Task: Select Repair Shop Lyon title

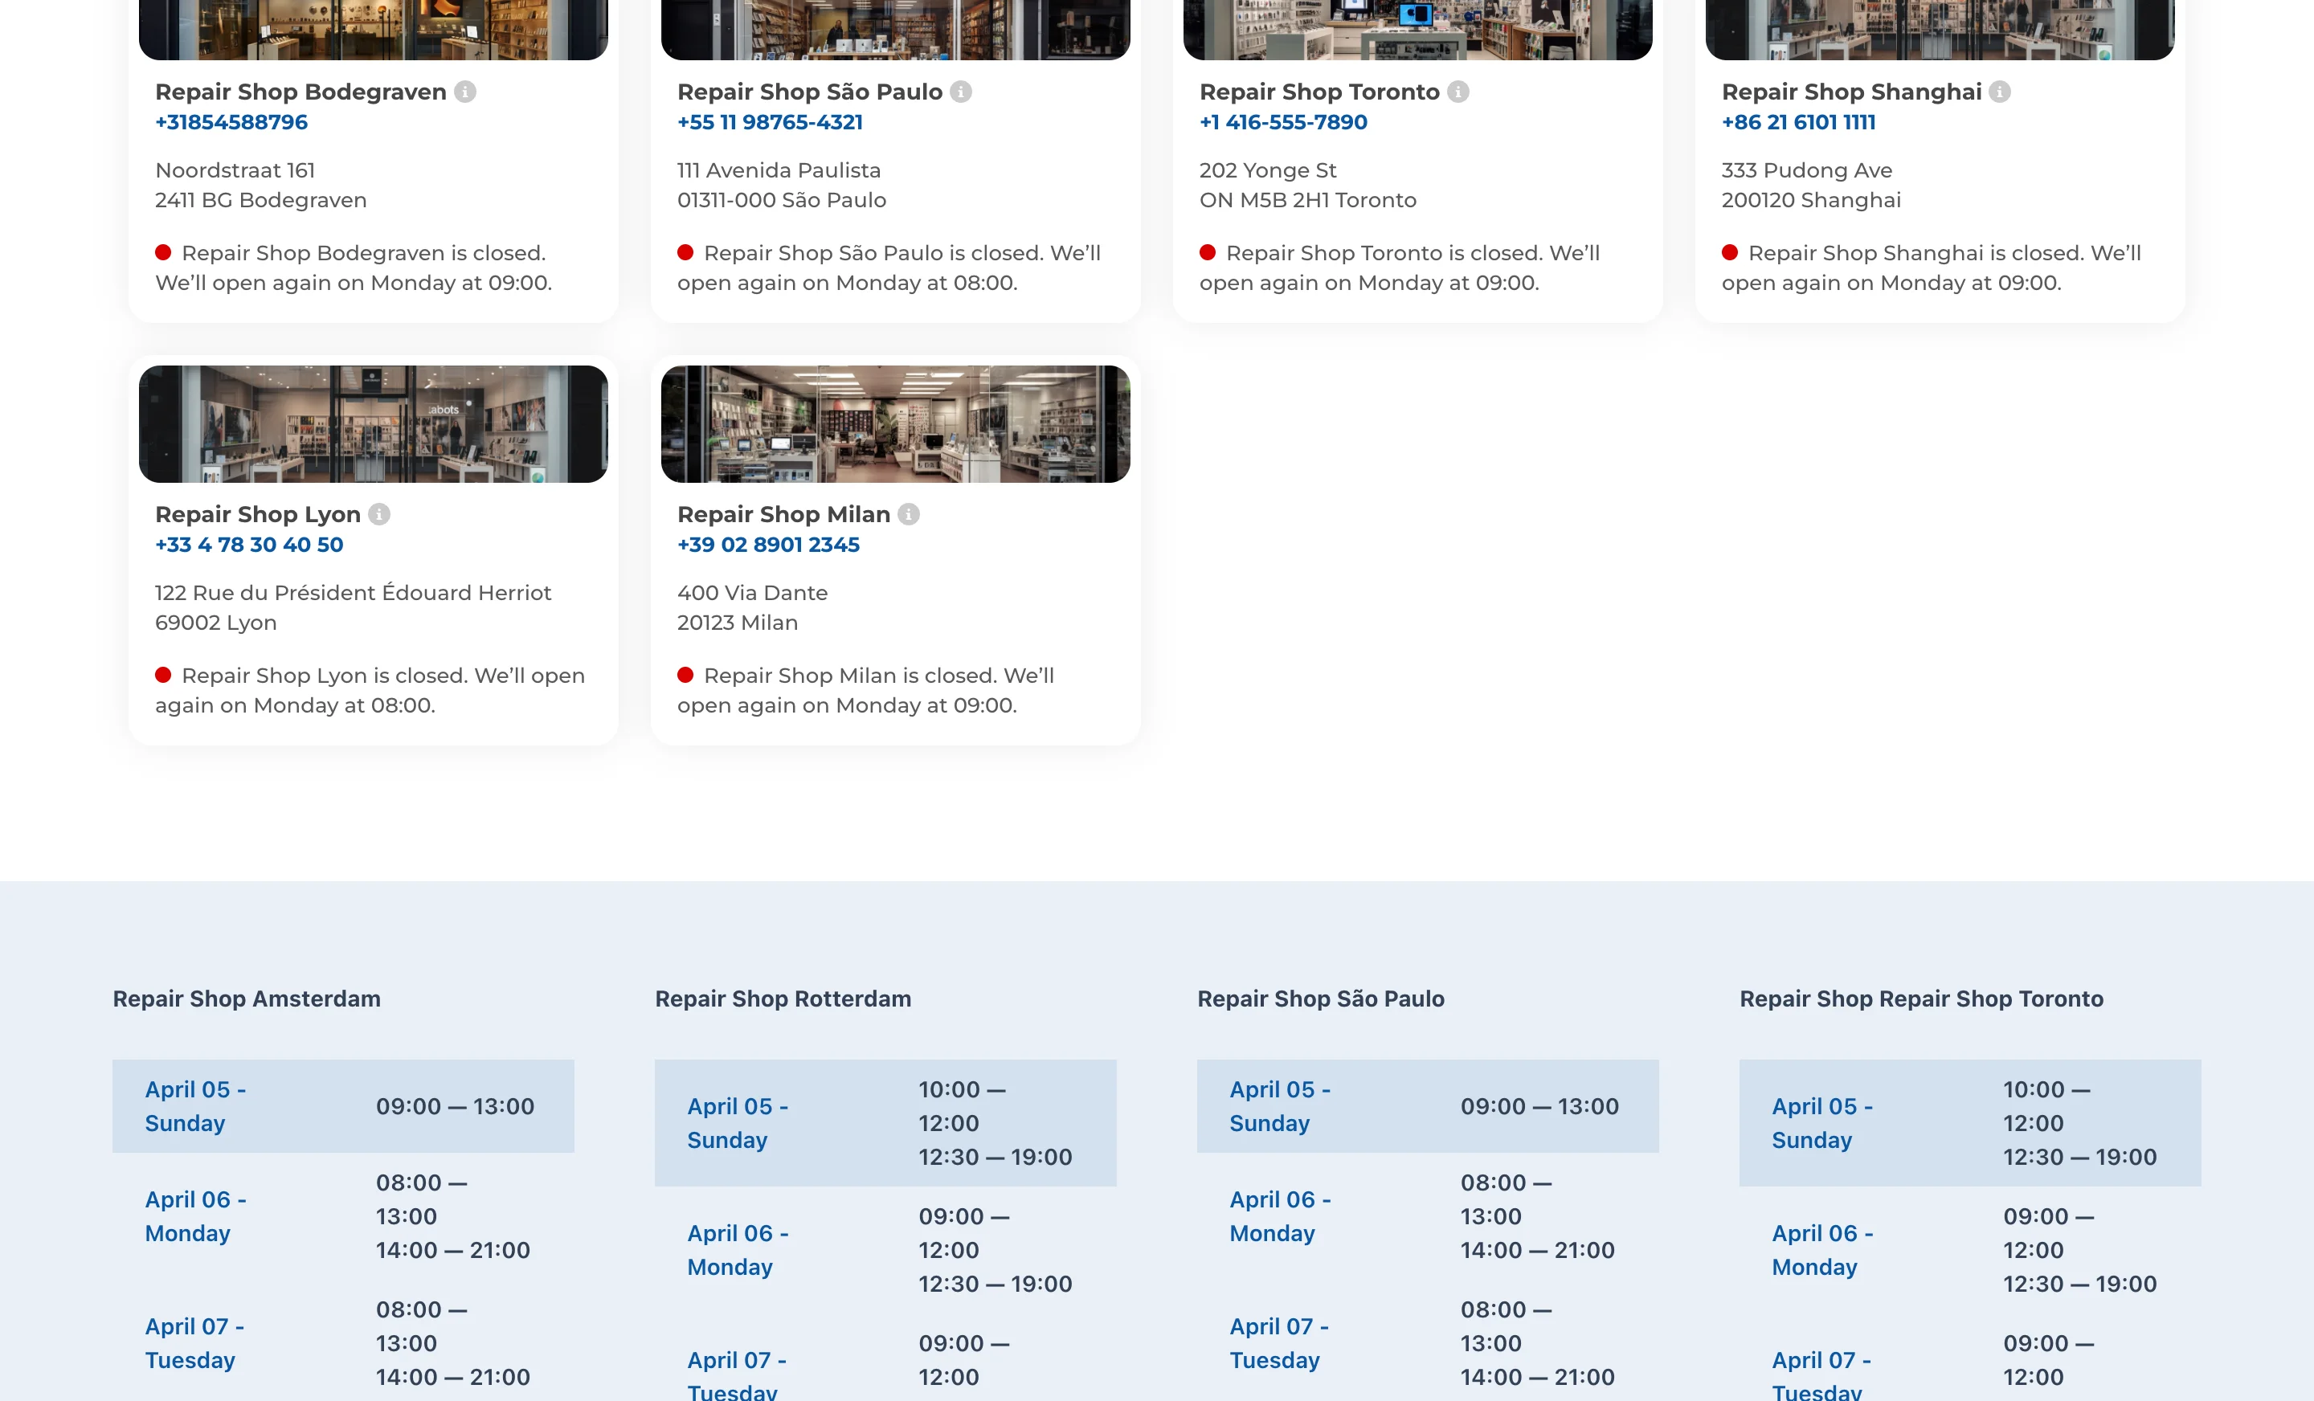Action: pos(257,513)
